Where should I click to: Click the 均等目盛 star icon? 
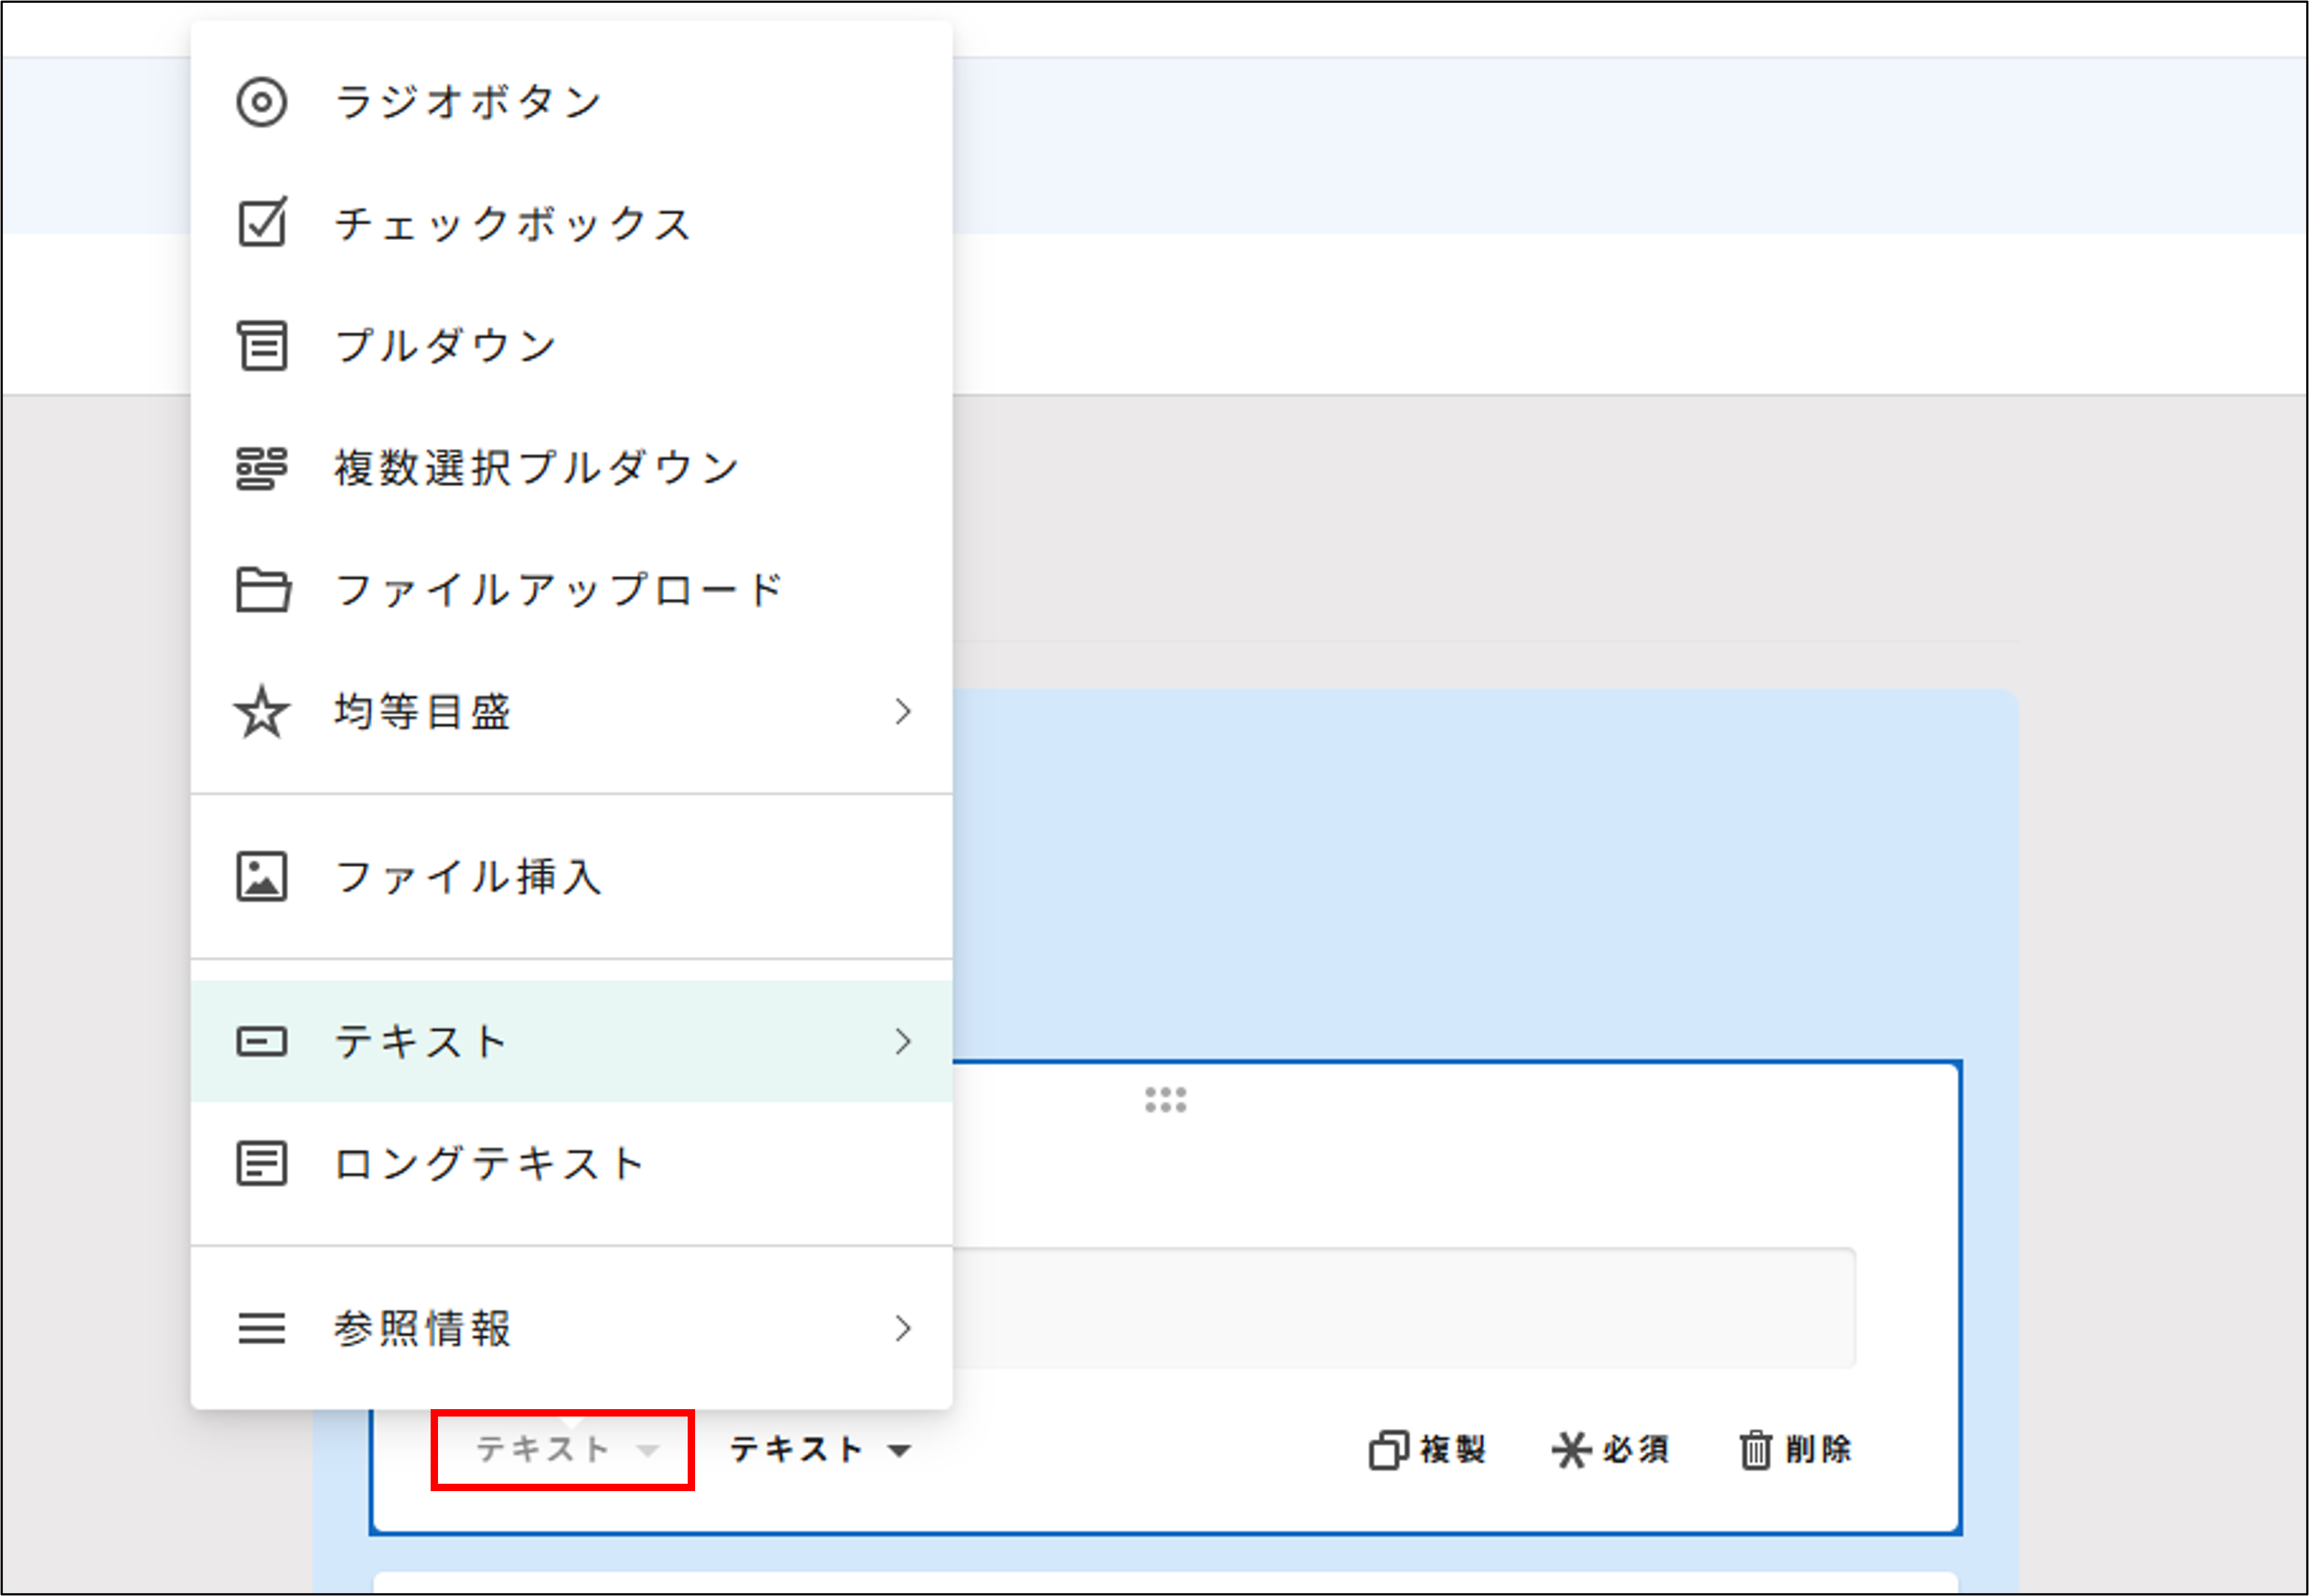coord(261,712)
